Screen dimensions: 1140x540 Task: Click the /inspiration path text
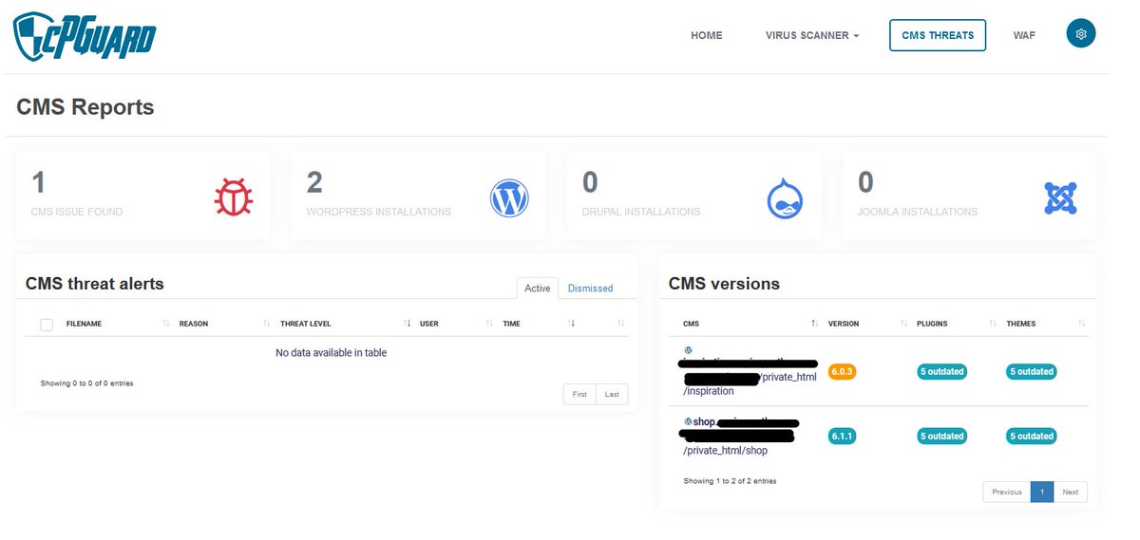(709, 391)
